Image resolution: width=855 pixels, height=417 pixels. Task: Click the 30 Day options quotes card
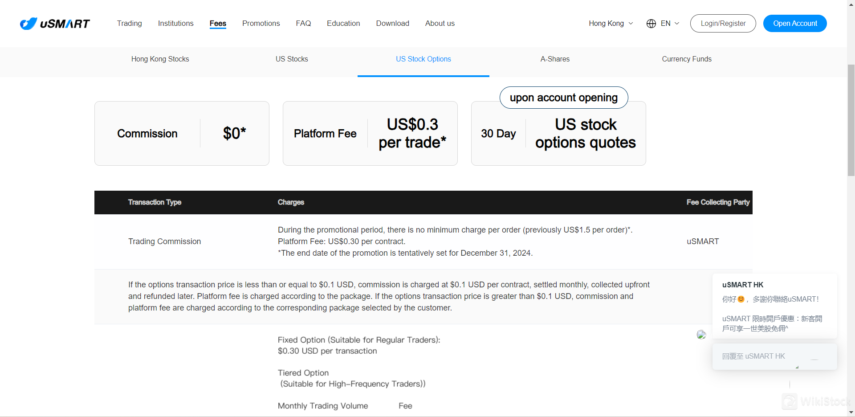[x=558, y=134]
